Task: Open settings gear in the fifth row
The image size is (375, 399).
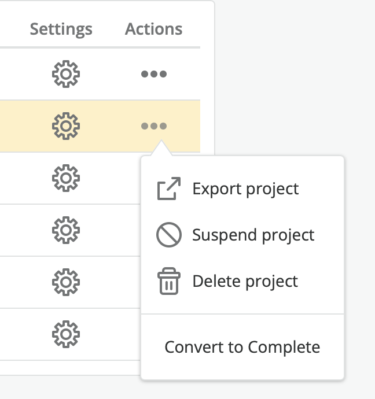Action: 66,282
